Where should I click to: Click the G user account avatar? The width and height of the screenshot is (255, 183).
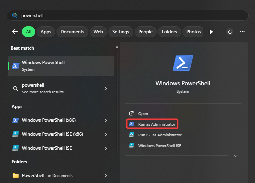[x=229, y=32]
